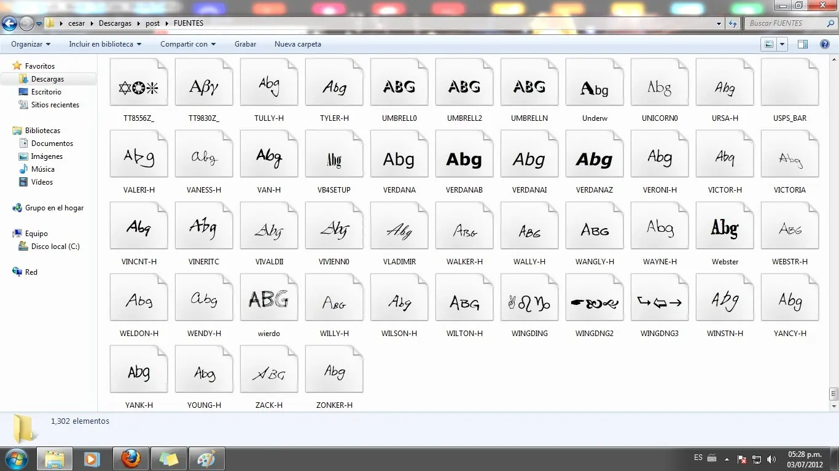Open Paint from the taskbar
The image size is (839, 471).
click(207, 459)
